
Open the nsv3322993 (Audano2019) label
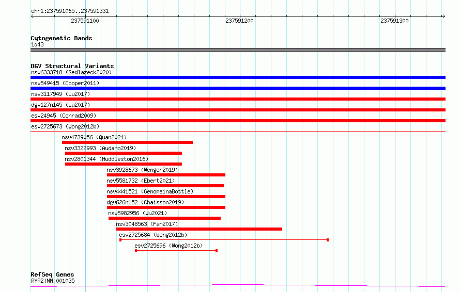tap(100, 148)
